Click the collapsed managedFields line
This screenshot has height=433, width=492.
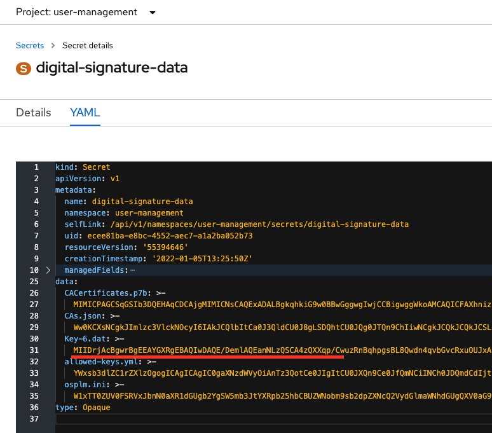point(273,270)
